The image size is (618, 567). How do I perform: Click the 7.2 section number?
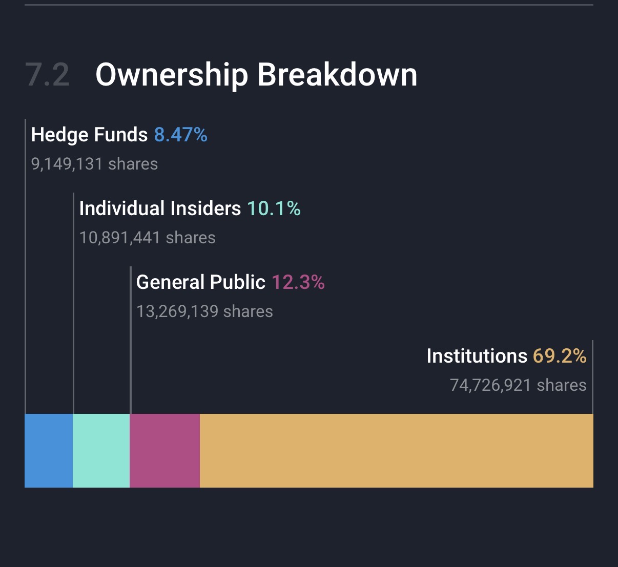47,75
